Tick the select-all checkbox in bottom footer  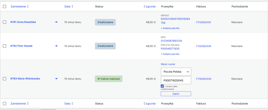coord(5,103)
